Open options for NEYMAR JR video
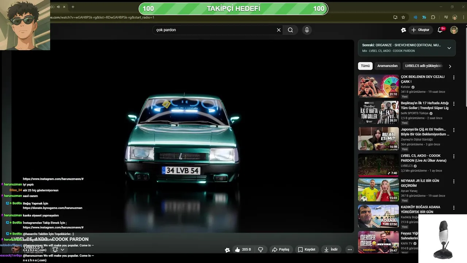Image resolution: width=467 pixels, height=263 pixels. coord(454,182)
